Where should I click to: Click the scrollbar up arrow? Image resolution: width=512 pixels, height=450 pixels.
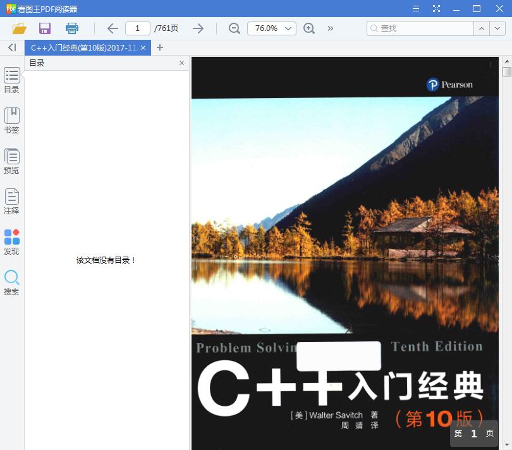pos(507,61)
